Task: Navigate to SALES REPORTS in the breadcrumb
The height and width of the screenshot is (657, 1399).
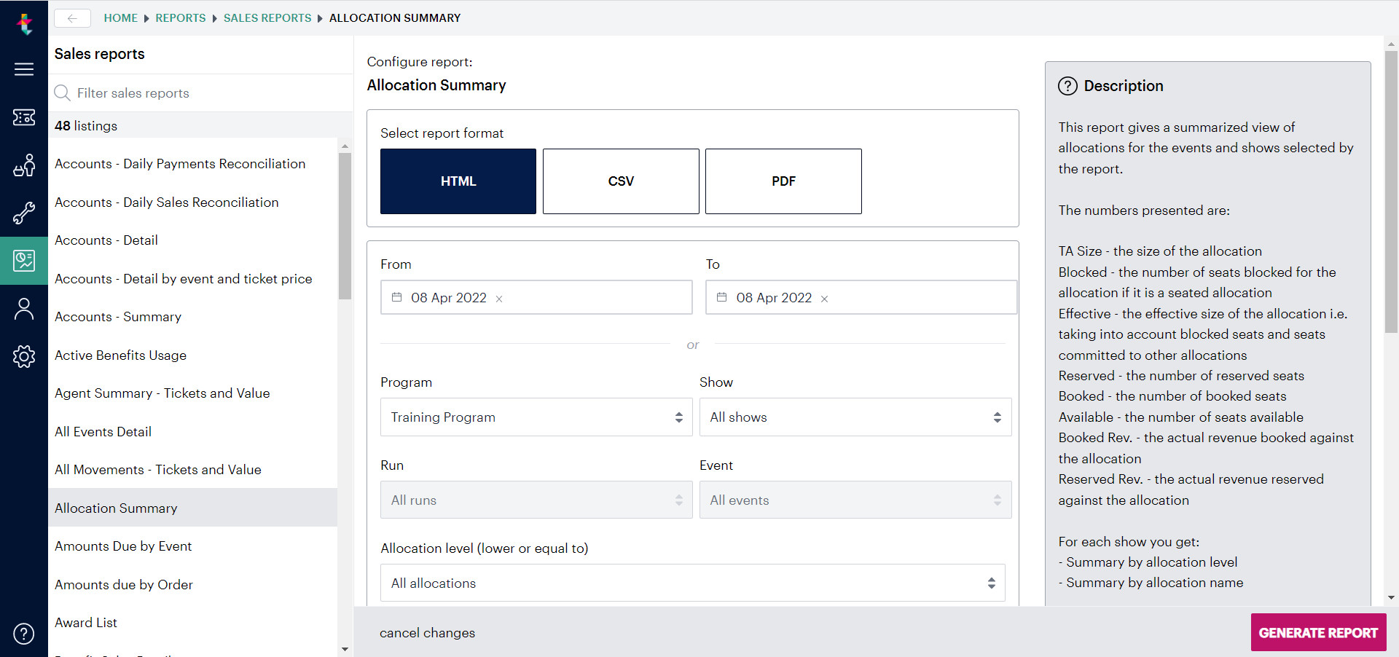Action: coord(267,17)
